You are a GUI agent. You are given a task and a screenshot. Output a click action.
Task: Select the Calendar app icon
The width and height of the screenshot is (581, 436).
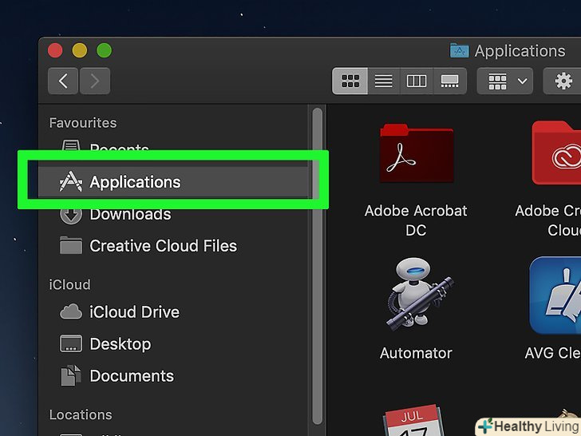pyautogui.click(x=413, y=420)
